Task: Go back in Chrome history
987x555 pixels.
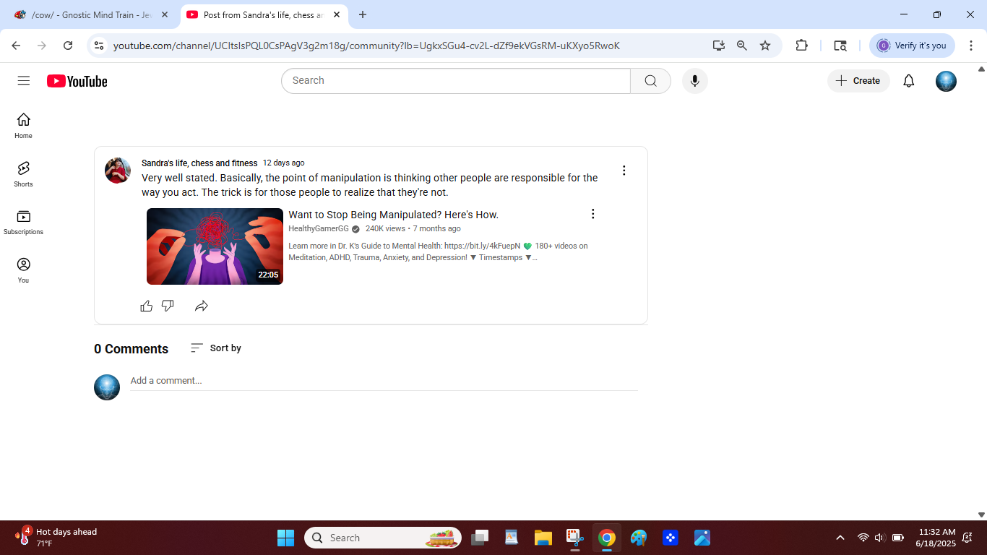Action: [x=16, y=46]
